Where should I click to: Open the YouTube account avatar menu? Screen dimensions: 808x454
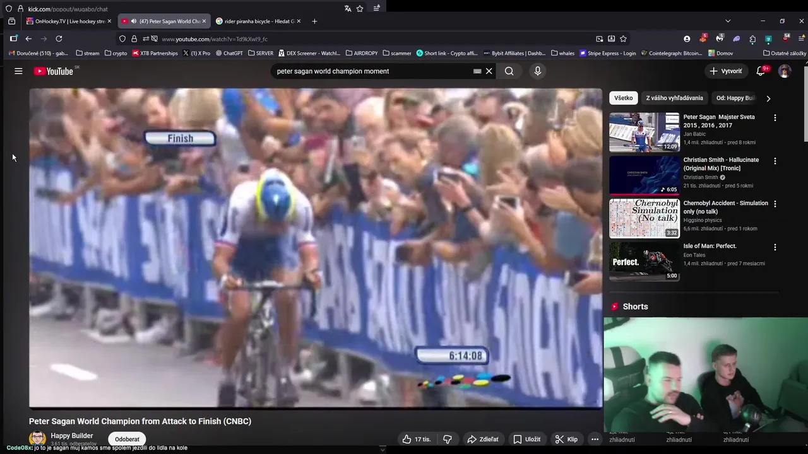pos(785,71)
